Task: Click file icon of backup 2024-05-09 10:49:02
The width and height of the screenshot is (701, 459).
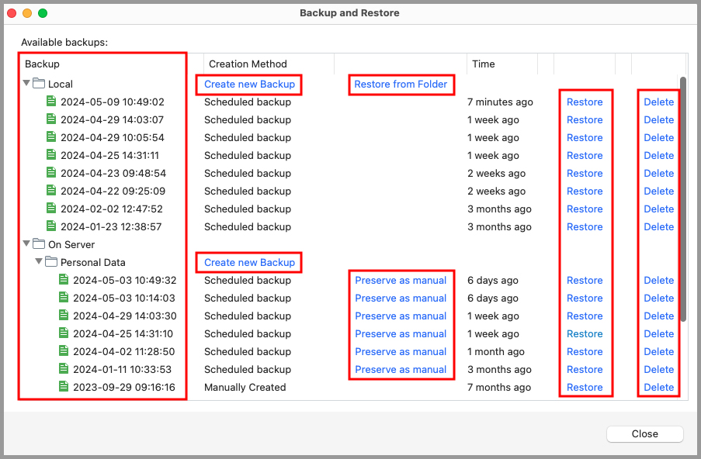Action: coord(51,102)
